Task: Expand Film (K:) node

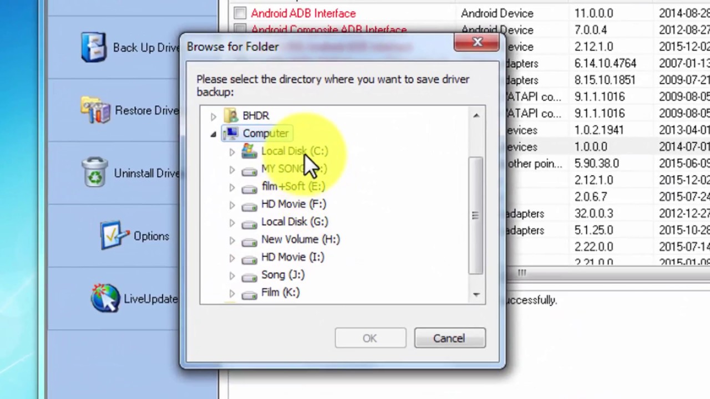Action: tap(232, 294)
